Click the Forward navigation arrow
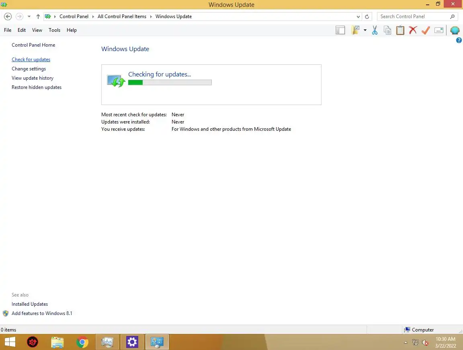Viewport: 463px width, 350px height. click(x=19, y=16)
